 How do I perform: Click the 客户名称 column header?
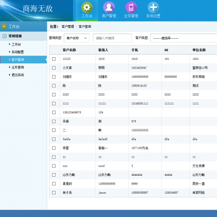69,50
